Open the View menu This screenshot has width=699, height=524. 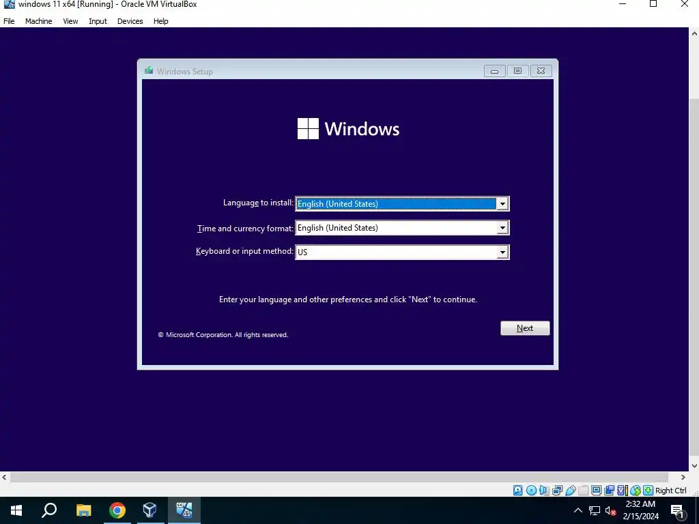[x=70, y=21]
